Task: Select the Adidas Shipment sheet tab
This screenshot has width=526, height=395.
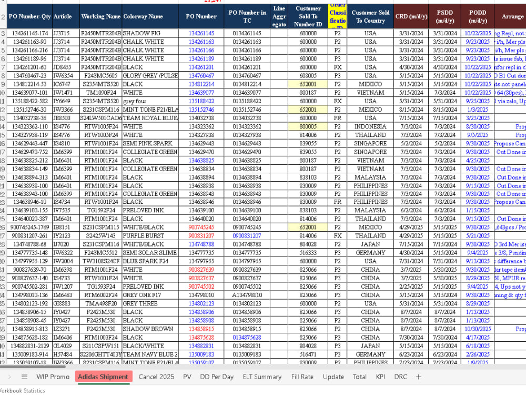Action: click(x=103, y=377)
